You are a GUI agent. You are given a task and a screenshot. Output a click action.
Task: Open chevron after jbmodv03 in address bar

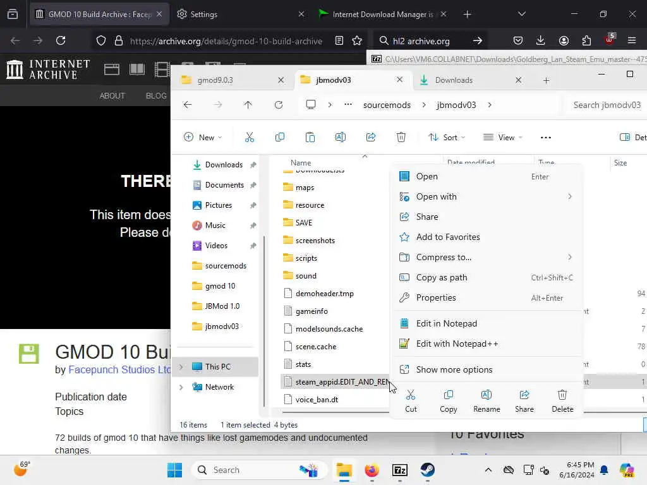(490, 105)
